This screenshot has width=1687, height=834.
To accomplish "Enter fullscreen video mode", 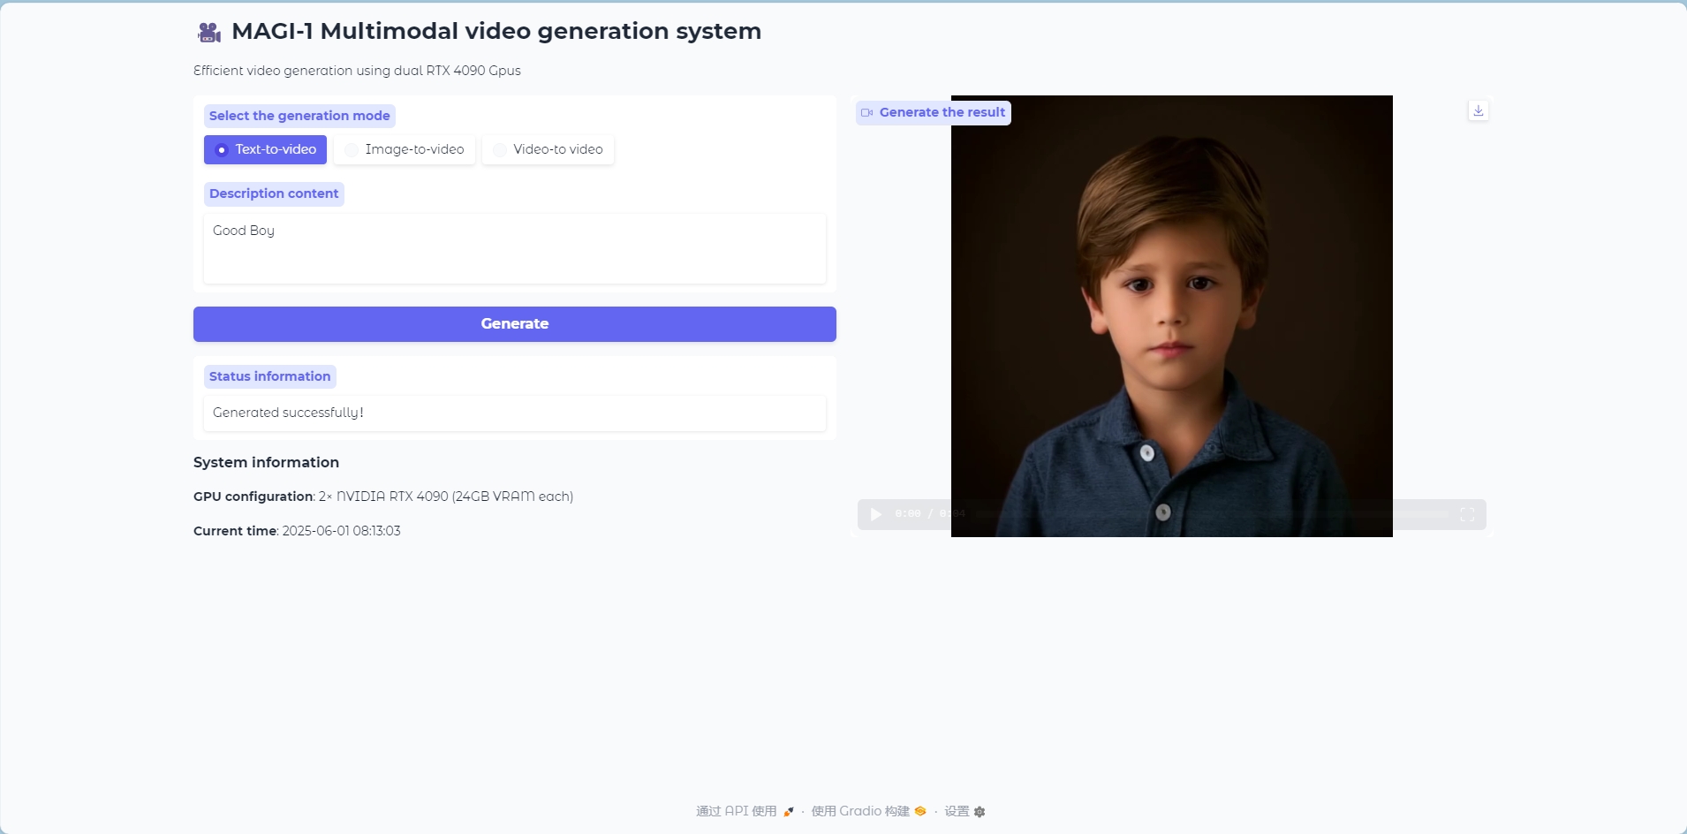I will 1467,514.
